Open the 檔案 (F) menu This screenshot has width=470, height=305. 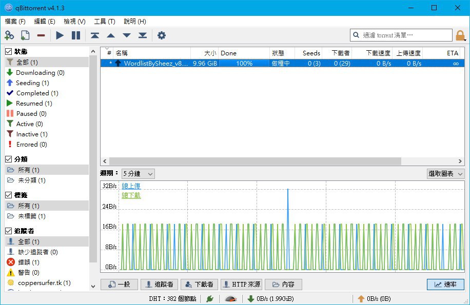(x=15, y=21)
